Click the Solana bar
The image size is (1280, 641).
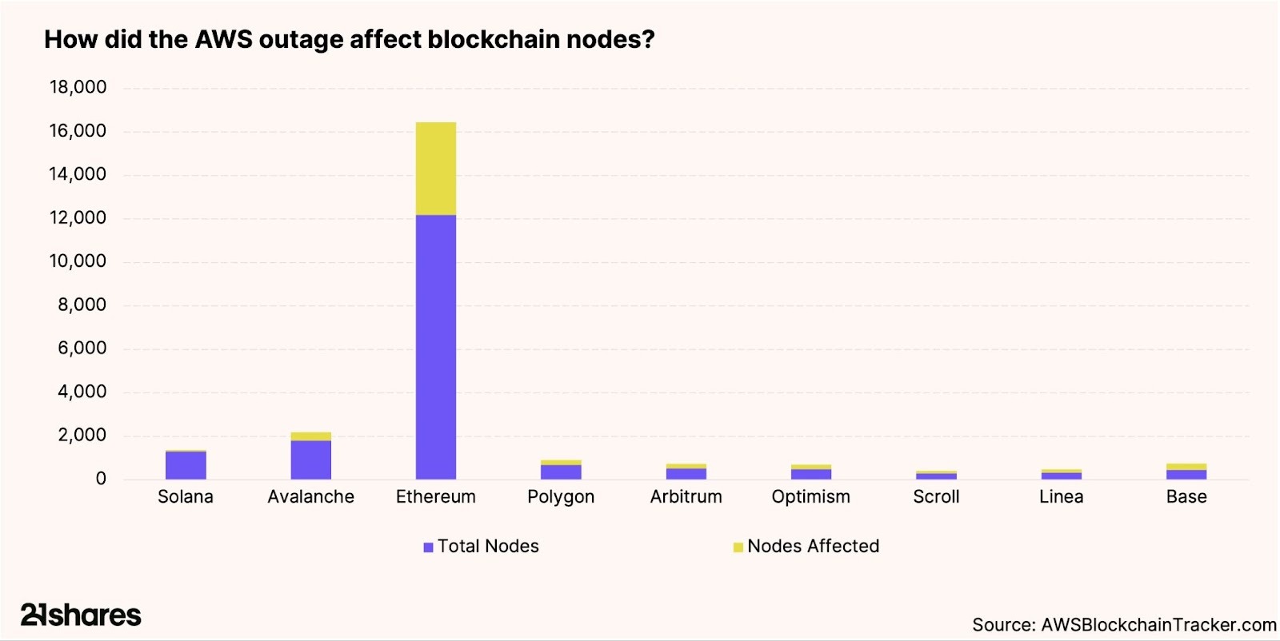(x=186, y=465)
